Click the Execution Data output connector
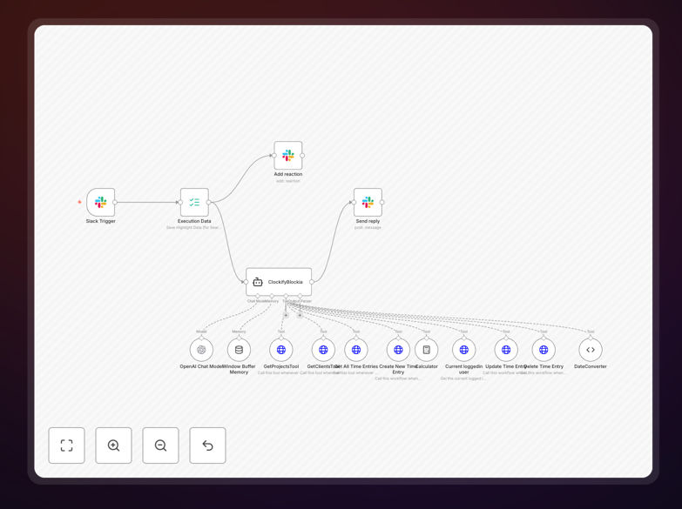This screenshot has height=509, width=682. (209, 202)
